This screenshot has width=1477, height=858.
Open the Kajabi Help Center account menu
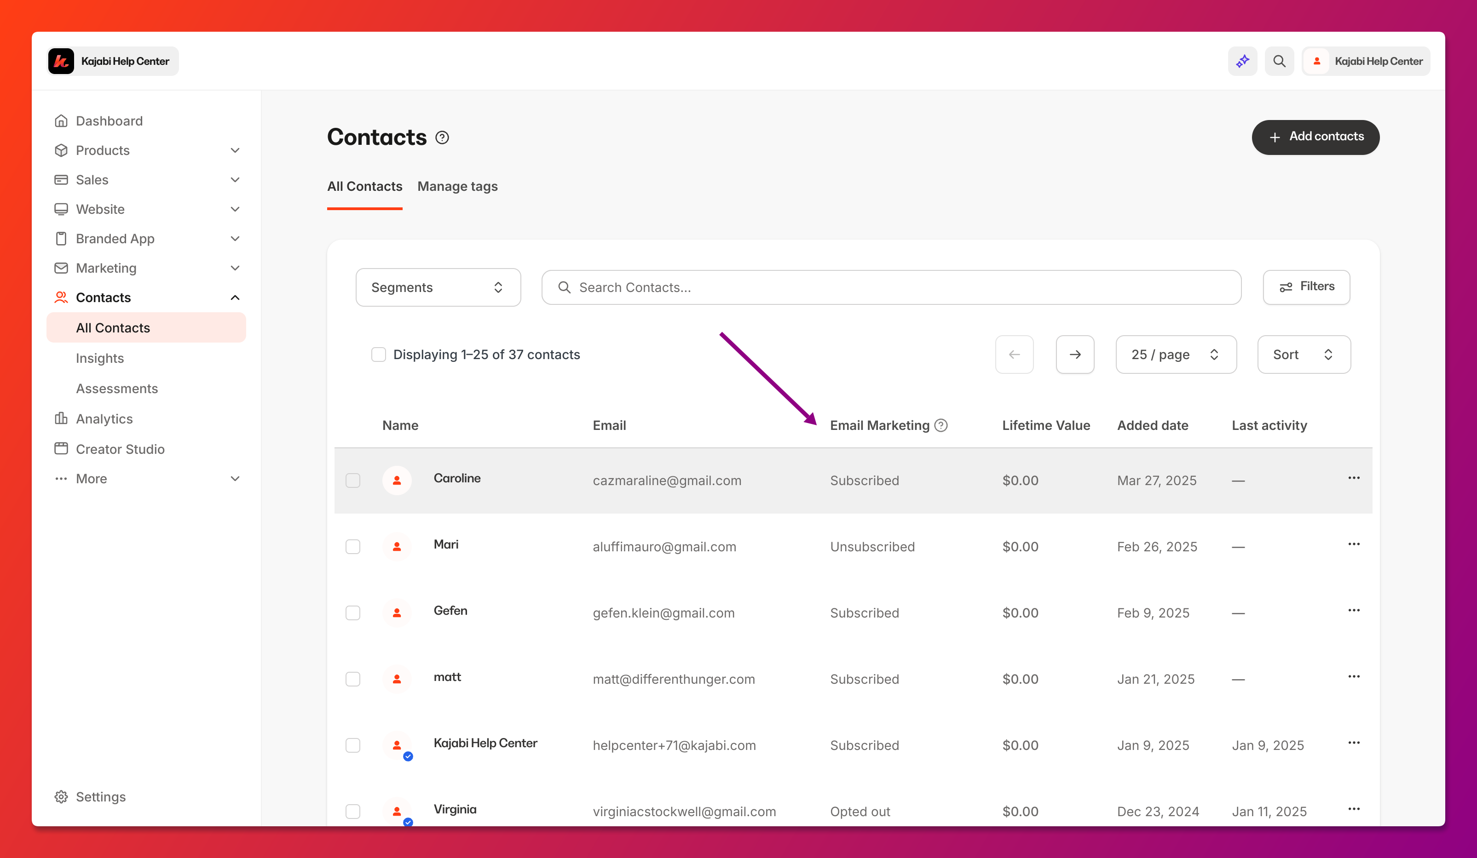click(x=1366, y=61)
